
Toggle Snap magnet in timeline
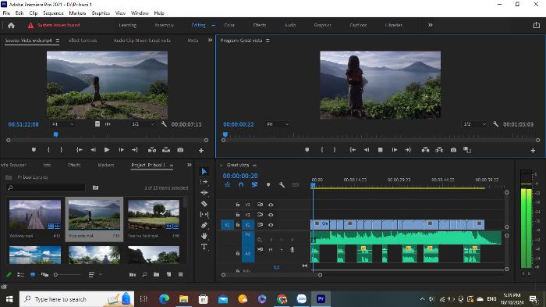coord(241,185)
